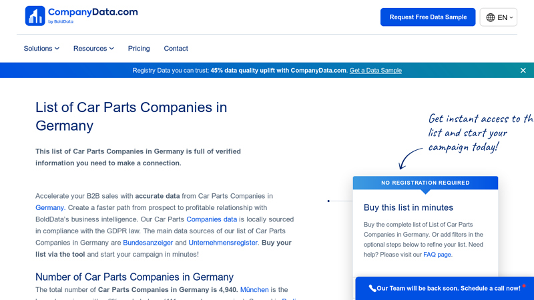Click the CompanyData.com building logo icon
Screen dimensions: 534x300
(35, 15)
